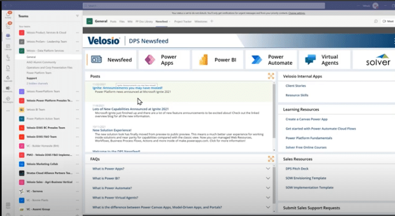Click the Power Apps tile icon
This screenshot has width=395, height=216.
150,59
